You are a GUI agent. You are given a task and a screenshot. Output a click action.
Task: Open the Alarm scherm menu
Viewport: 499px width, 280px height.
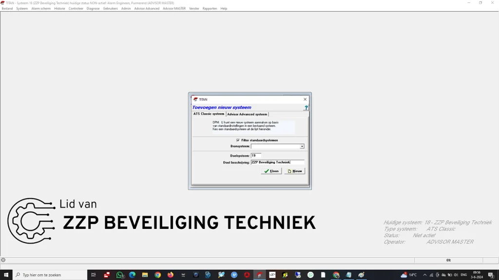(x=41, y=8)
